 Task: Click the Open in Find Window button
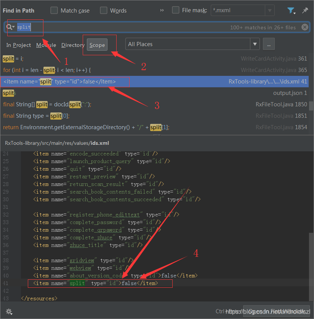coord(276,311)
